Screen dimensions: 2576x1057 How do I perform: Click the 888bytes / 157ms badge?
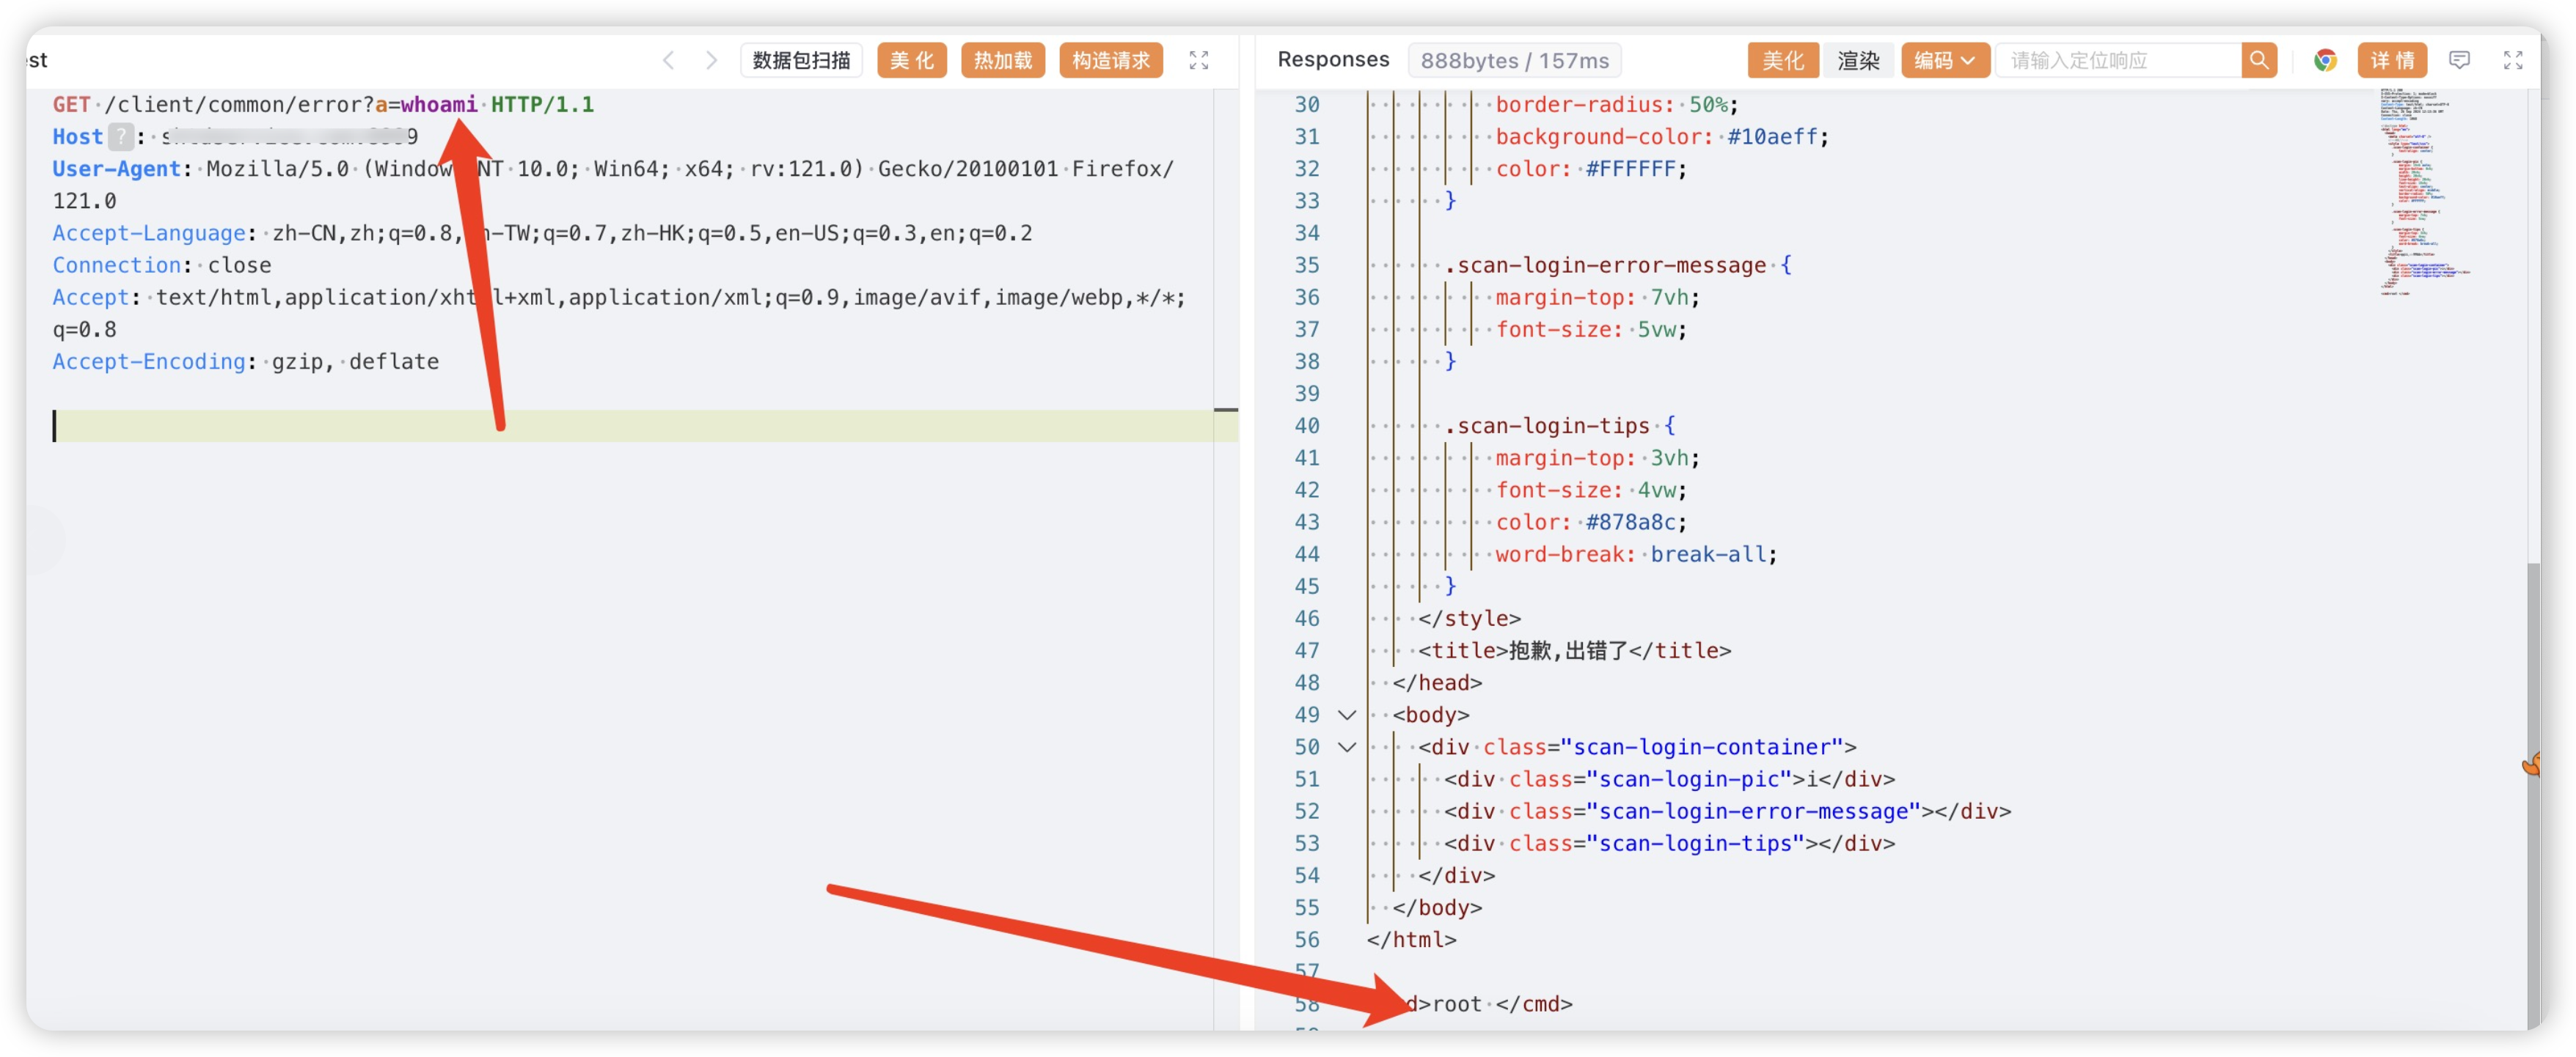[1514, 60]
